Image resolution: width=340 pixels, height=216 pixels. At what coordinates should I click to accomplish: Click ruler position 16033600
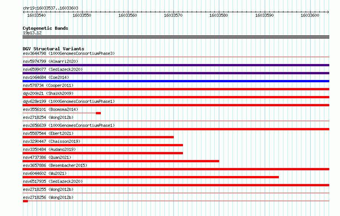point(310,15)
